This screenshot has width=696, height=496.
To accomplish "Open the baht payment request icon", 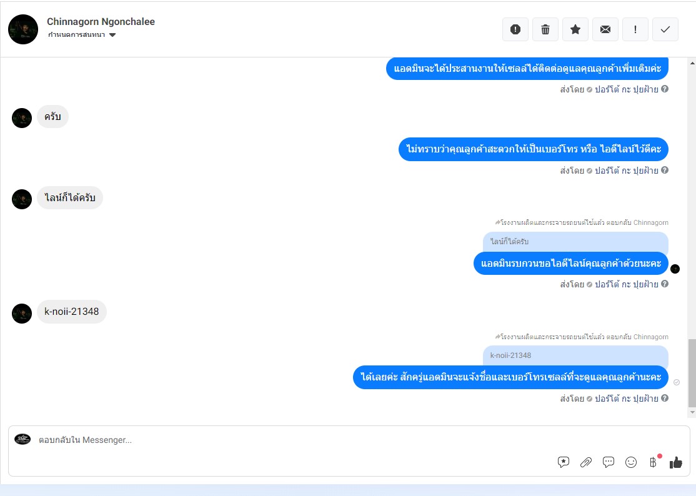I will click(x=654, y=462).
